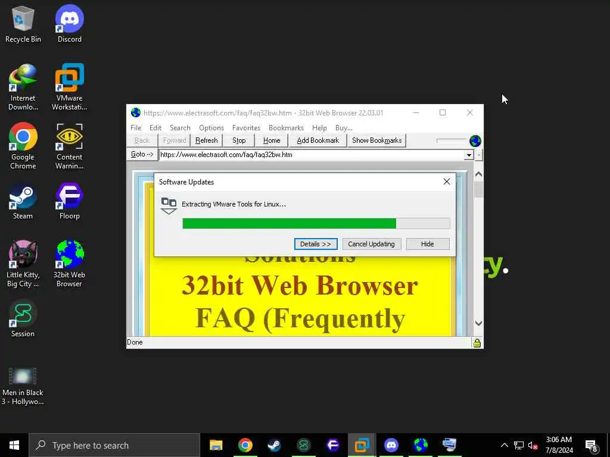Open the File menu
Viewport: 610px width, 457px height.
pyautogui.click(x=136, y=128)
